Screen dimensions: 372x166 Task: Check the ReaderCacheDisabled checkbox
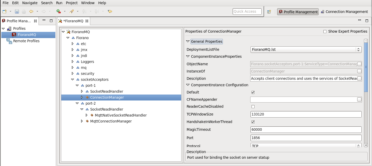pos(253,106)
